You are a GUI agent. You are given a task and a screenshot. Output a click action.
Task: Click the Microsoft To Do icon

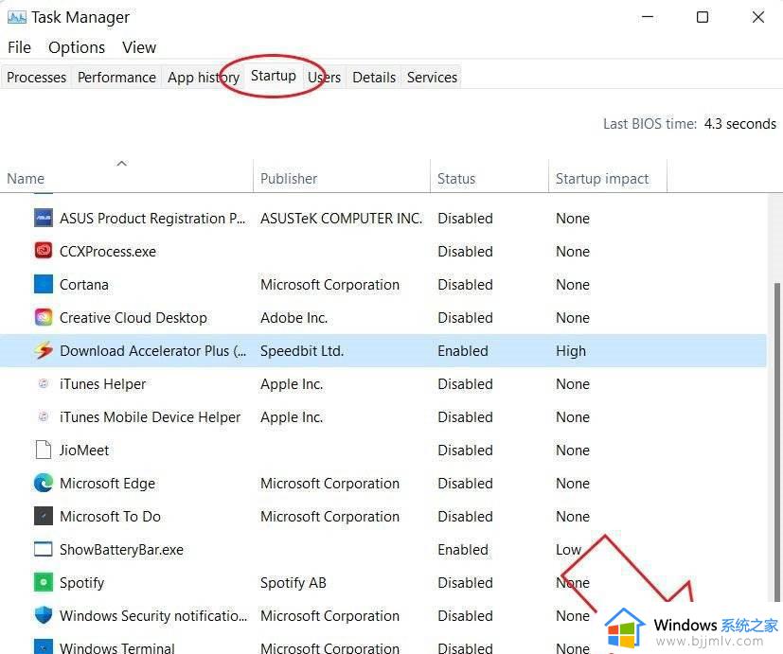click(x=44, y=516)
